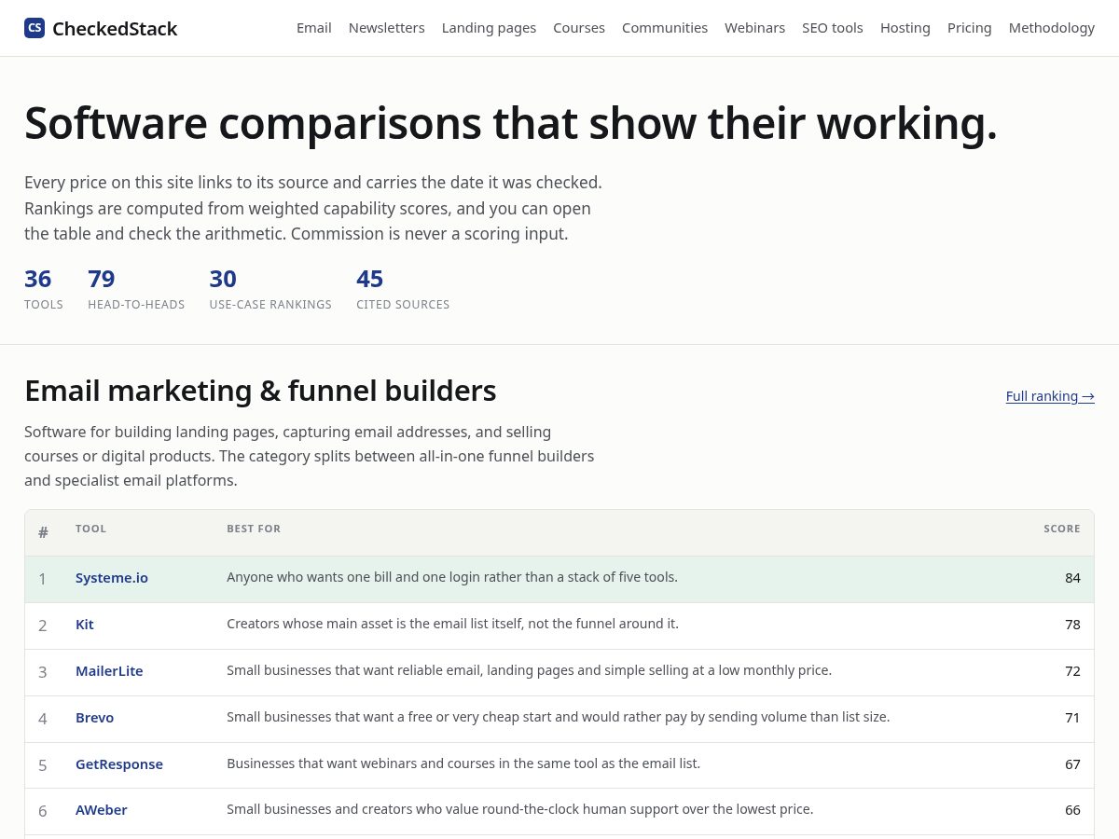Click the TOOL column header

tap(91, 529)
